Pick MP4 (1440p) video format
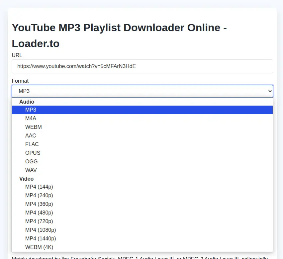283x259 pixels. (142, 239)
